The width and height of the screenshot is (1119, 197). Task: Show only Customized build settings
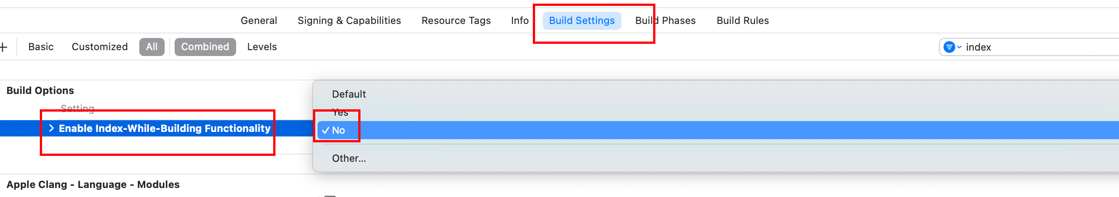click(x=100, y=47)
